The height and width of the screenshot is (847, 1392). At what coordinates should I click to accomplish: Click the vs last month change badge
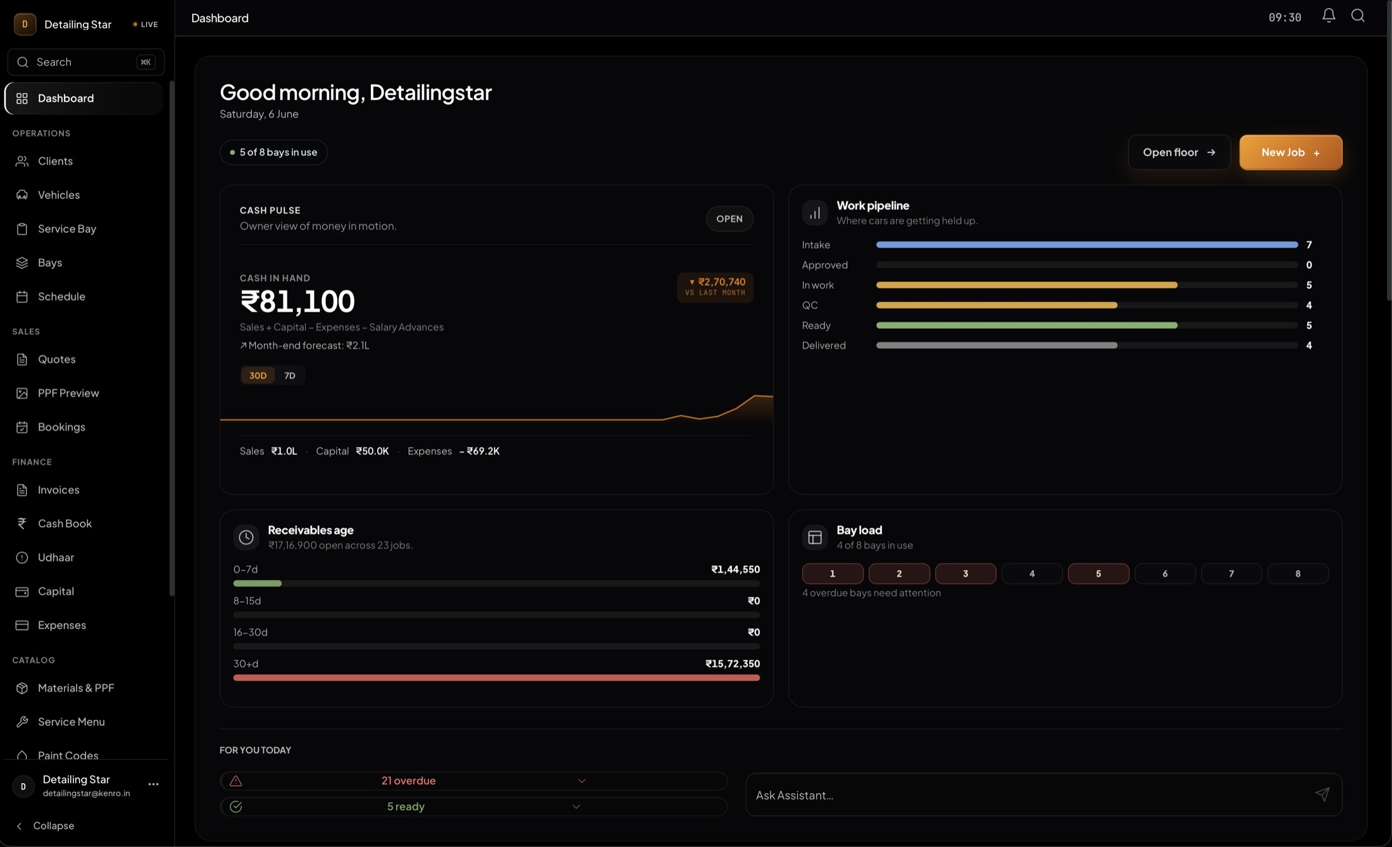[x=715, y=287]
